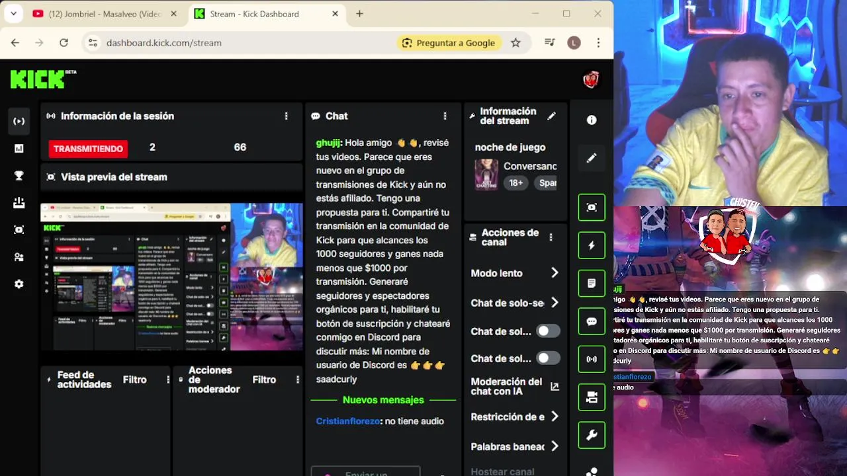The image size is (847, 476).
Task: Click 'Preguntar a Google' button
Action: pyautogui.click(x=449, y=42)
